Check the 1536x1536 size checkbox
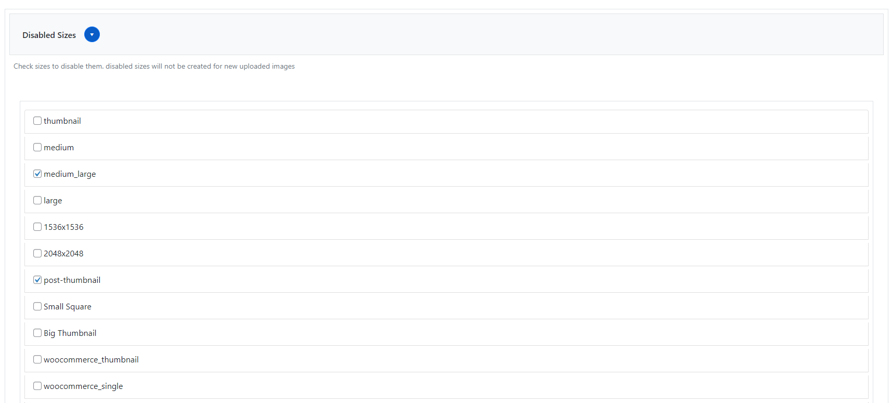 tap(37, 227)
